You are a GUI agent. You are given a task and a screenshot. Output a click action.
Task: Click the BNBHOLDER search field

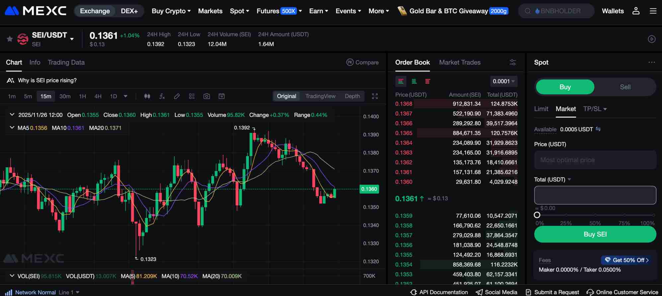tap(556, 11)
